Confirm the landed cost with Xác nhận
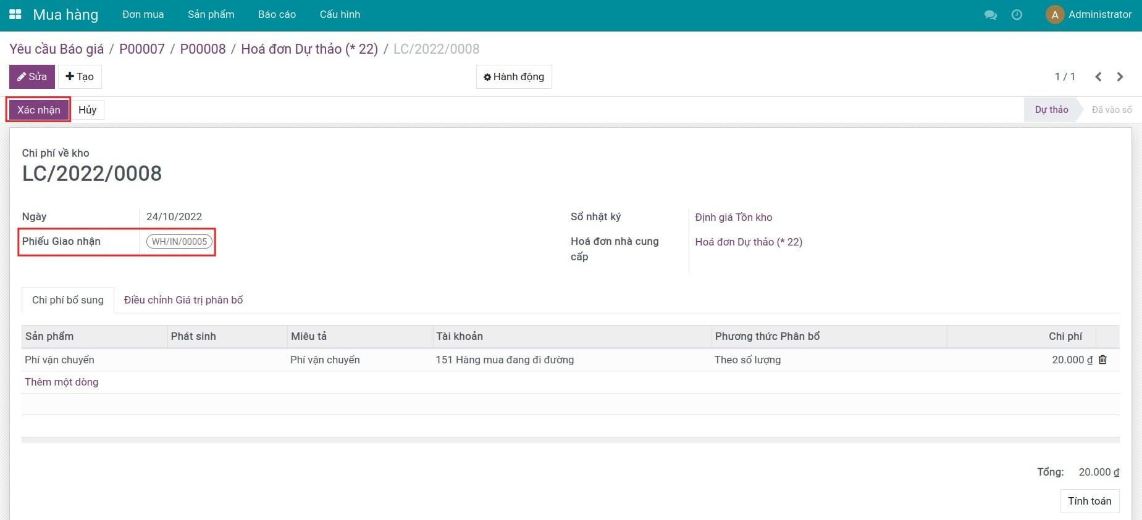Image resolution: width=1142 pixels, height=520 pixels. [38, 110]
